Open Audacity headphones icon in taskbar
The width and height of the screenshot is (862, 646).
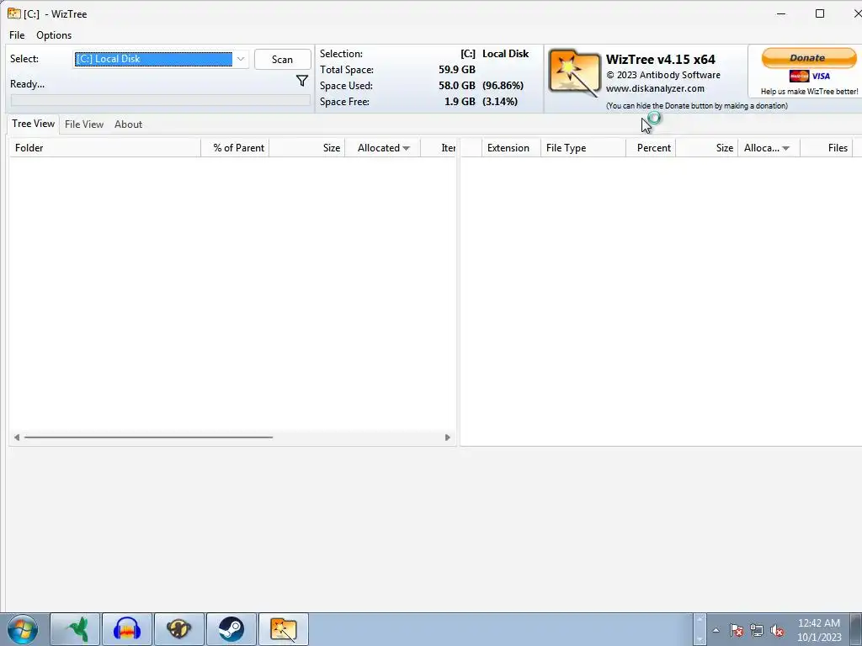coord(127,629)
